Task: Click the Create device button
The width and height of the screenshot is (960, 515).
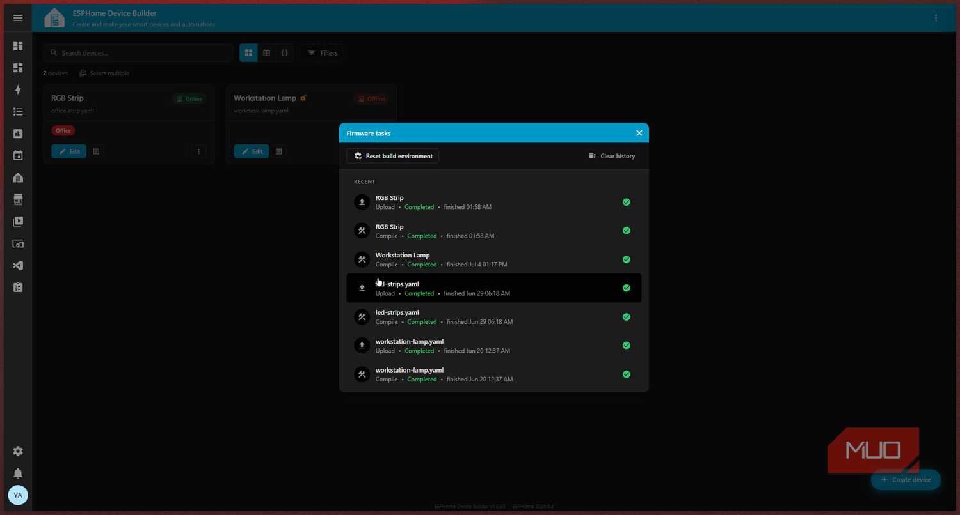Action: coord(906,480)
